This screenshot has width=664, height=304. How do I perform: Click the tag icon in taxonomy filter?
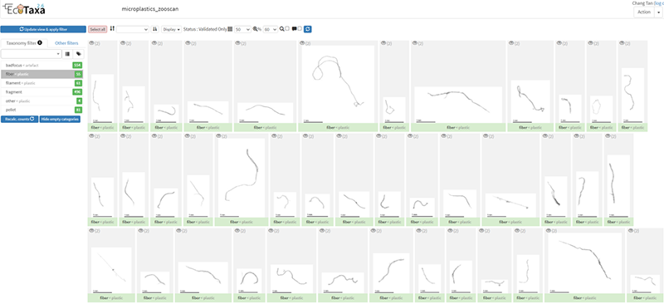(78, 54)
